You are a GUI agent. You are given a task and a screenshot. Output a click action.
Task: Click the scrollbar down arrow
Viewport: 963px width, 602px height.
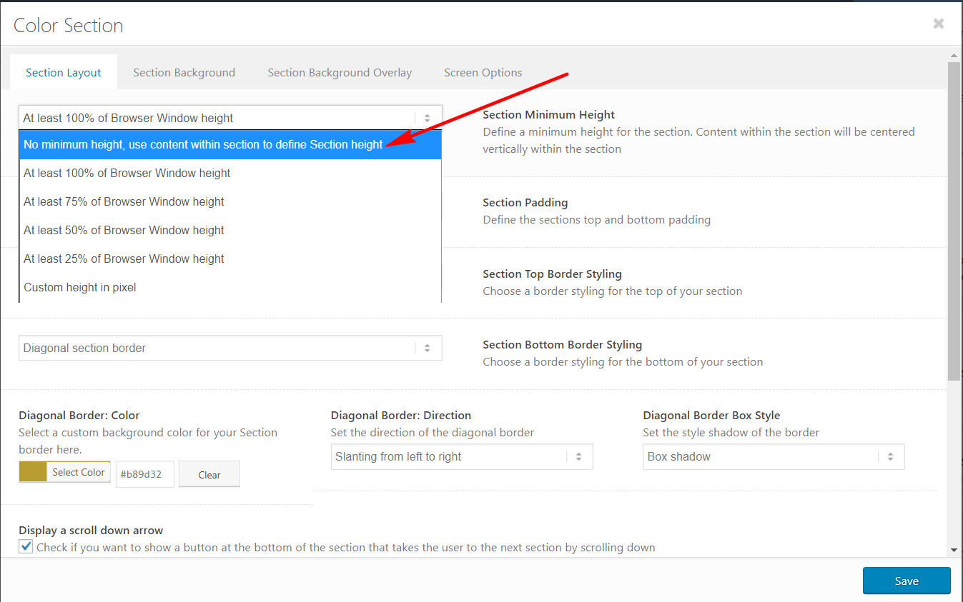pyautogui.click(x=954, y=550)
